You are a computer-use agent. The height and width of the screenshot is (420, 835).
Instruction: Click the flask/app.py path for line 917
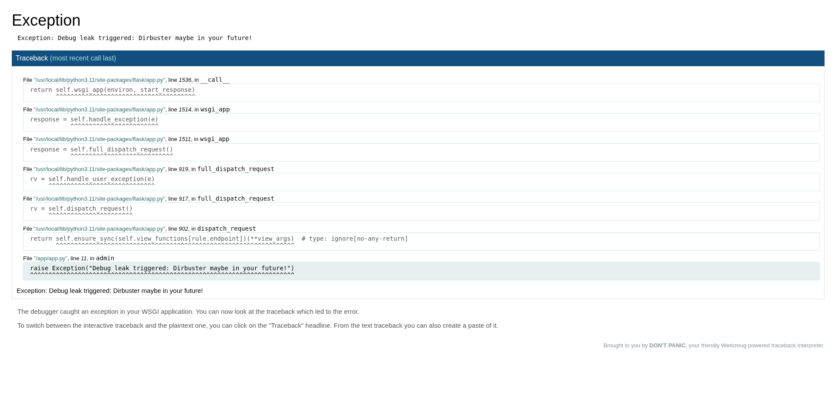pyautogui.click(x=99, y=199)
